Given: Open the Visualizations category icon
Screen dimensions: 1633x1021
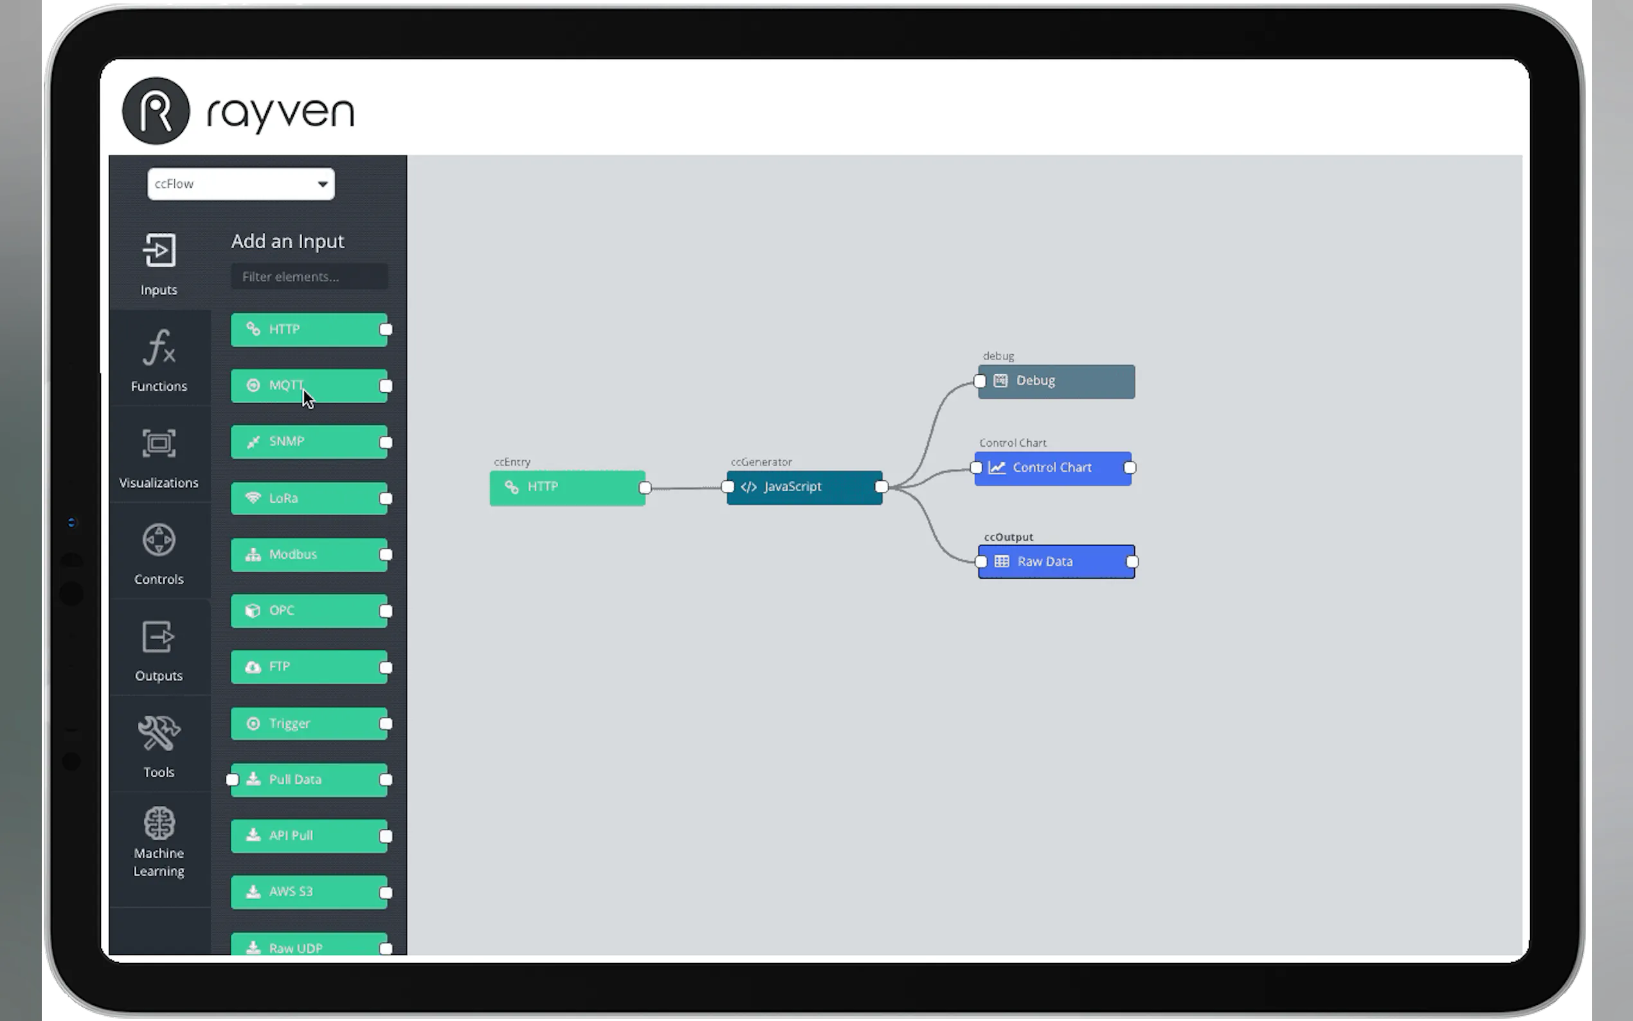Looking at the screenshot, I should (159, 444).
